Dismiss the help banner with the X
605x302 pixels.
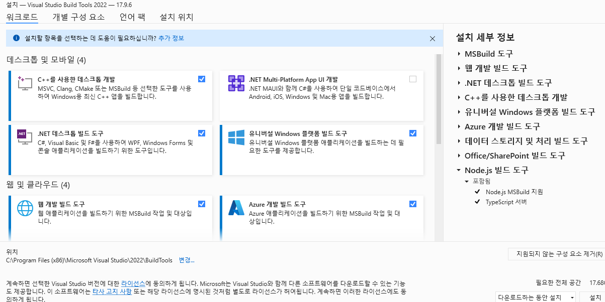click(433, 39)
